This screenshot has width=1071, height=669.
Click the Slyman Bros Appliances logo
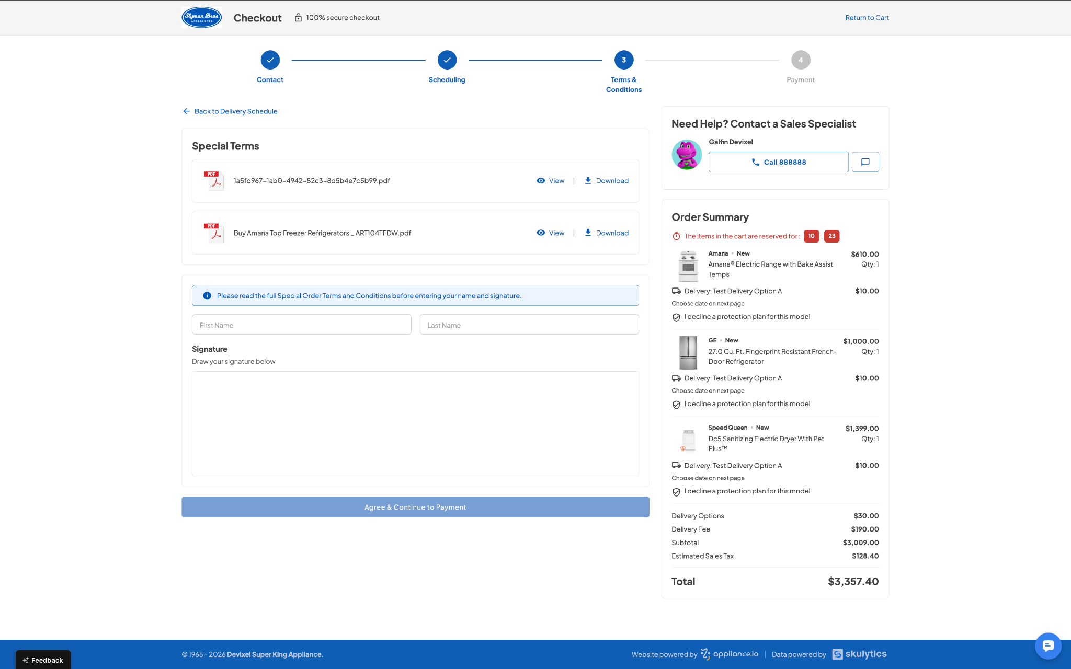point(201,17)
